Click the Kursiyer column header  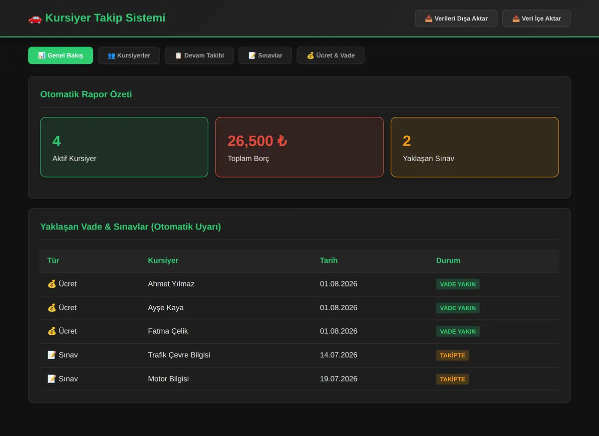tap(163, 260)
